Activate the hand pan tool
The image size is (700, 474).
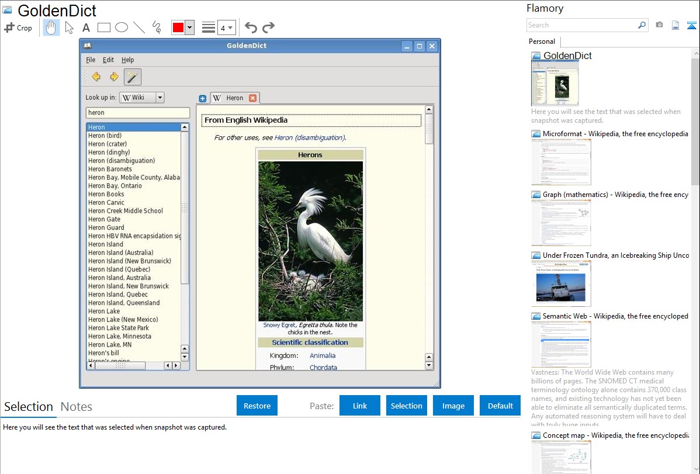(51, 27)
